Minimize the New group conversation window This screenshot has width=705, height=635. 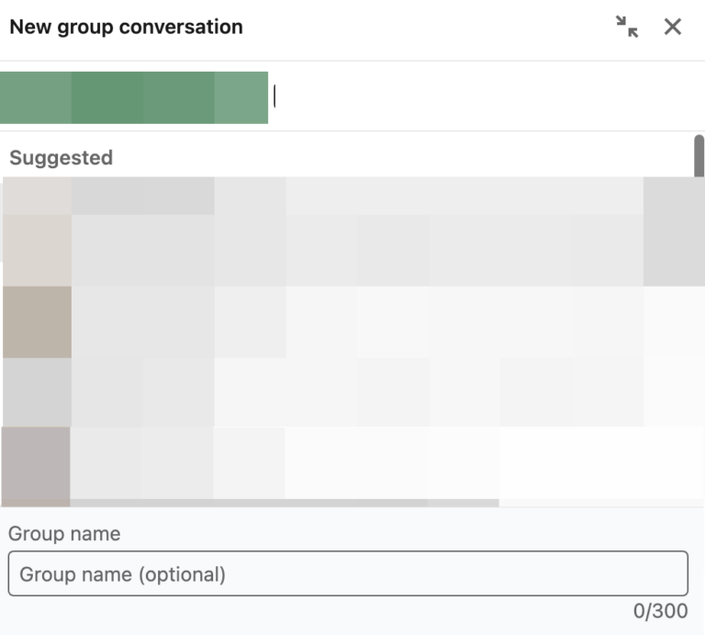pos(627,27)
